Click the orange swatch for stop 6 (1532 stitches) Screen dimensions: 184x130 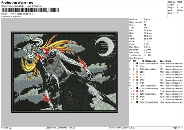(x=137, y=77)
